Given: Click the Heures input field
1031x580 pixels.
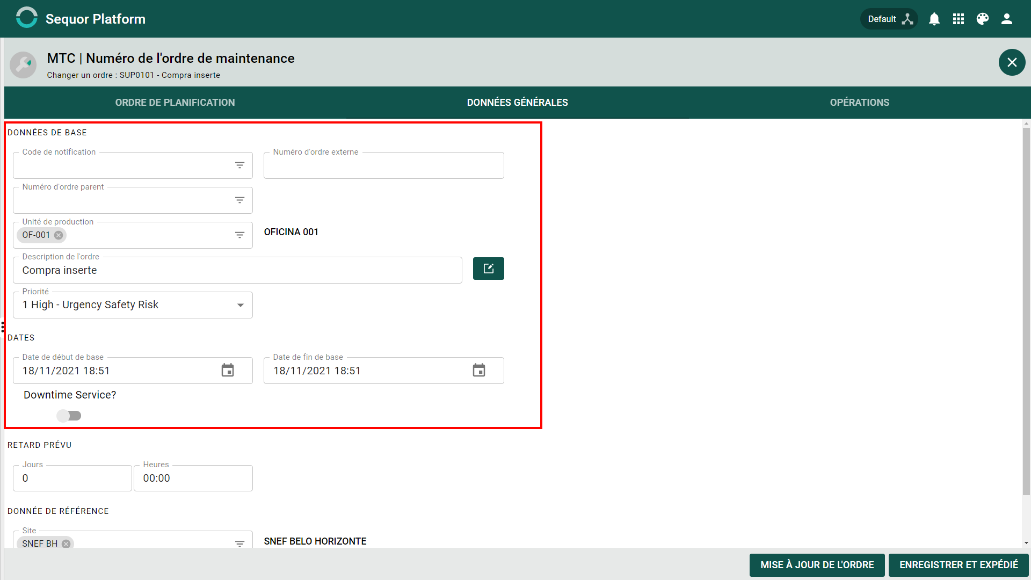Looking at the screenshot, I should (x=193, y=478).
